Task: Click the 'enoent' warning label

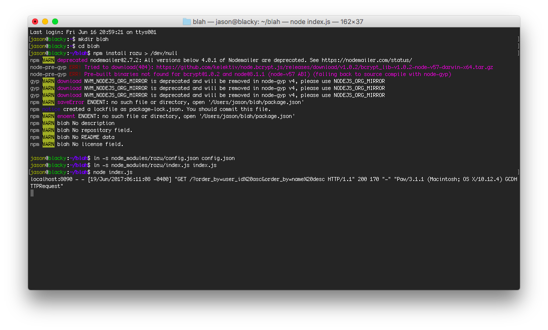Action: (x=66, y=116)
